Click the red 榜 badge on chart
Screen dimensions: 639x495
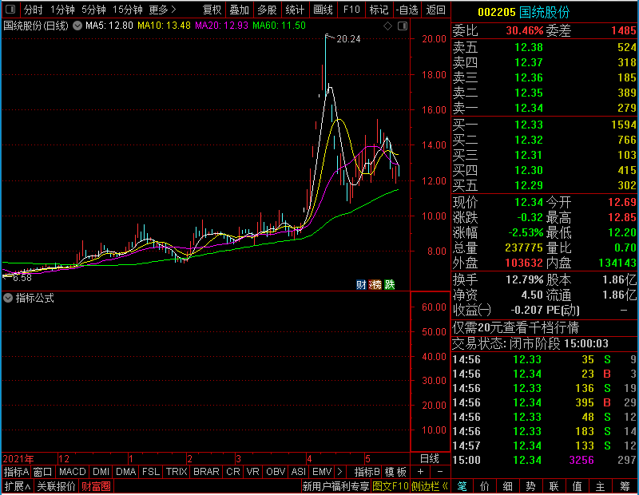375,284
